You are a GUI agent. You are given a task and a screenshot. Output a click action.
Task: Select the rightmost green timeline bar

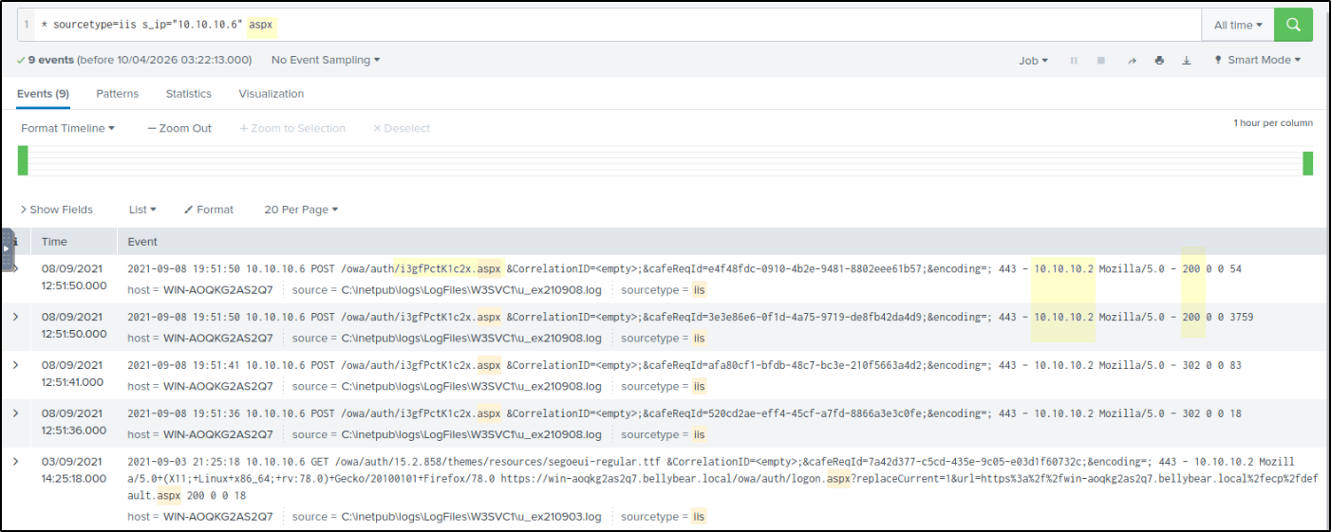coord(1307,163)
